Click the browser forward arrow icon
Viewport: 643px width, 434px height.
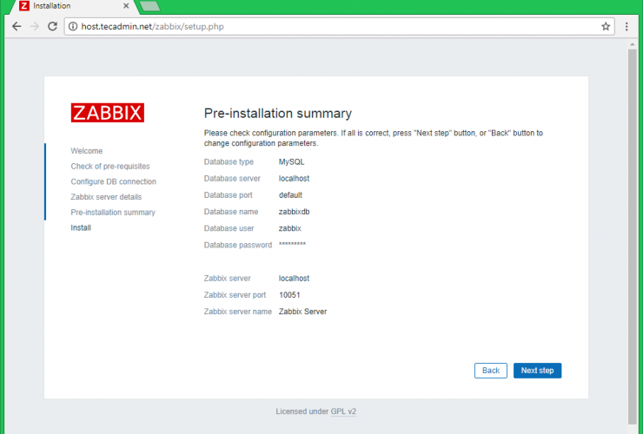pyautogui.click(x=34, y=26)
